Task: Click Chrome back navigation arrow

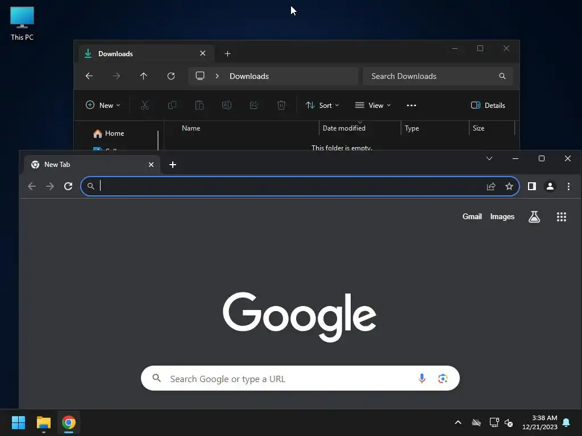Action: pos(32,186)
